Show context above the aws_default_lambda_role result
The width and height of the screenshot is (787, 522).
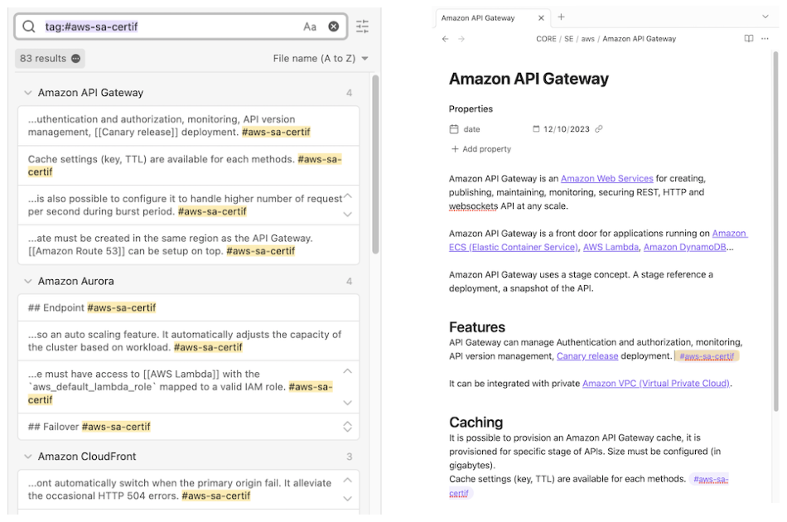click(x=347, y=371)
